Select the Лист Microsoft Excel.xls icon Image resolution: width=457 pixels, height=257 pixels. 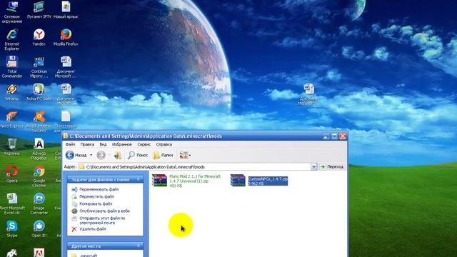point(12,203)
